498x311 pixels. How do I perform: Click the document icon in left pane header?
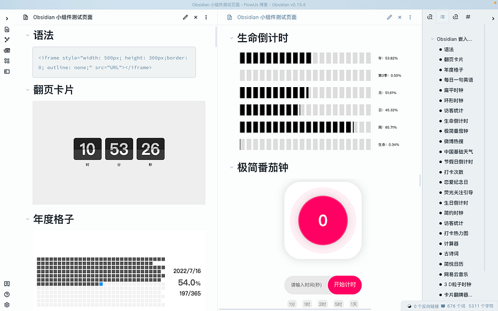tap(26, 17)
